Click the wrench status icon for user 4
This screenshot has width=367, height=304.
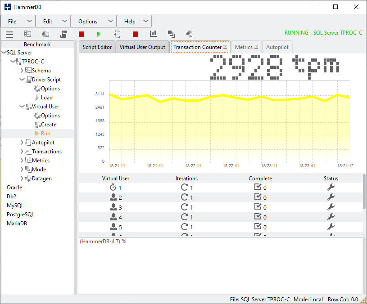click(331, 217)
